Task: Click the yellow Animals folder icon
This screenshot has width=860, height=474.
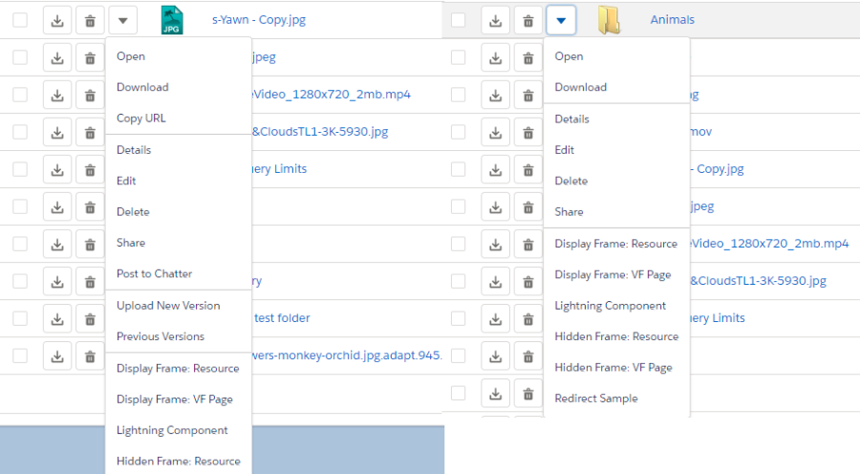Action: click(x=609, y=20)
